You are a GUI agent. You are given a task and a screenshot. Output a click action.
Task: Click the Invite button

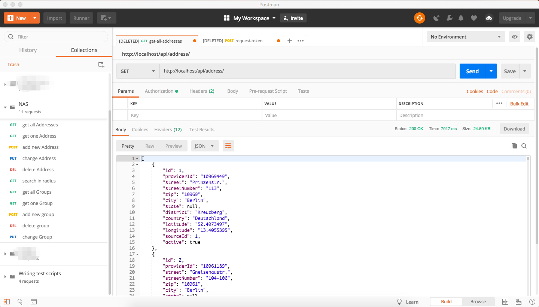[293, 18]
